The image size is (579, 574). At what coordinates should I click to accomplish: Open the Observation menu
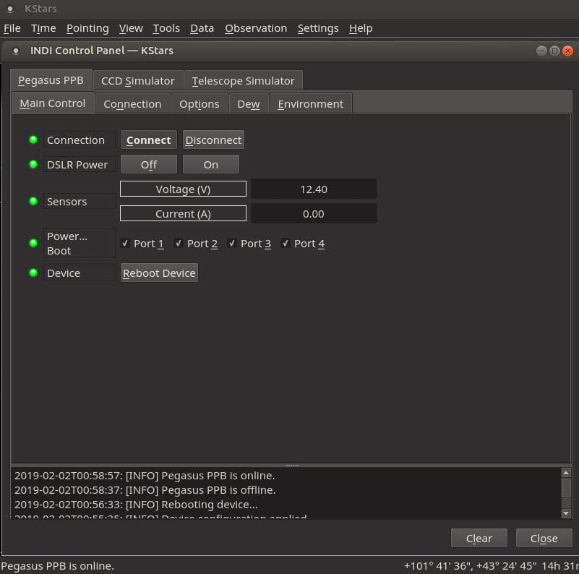(x=256, y=28)
